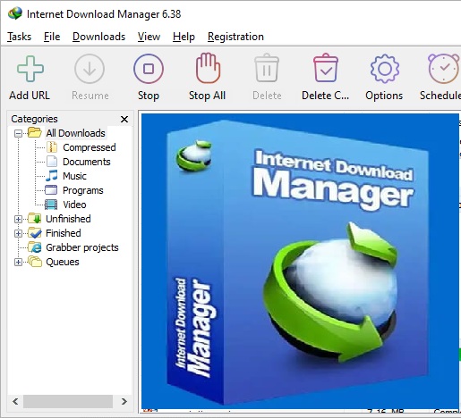Screen dimensions: 461x418
Task: Expand the Unfinished tree node
Action: tap(18, 220)
